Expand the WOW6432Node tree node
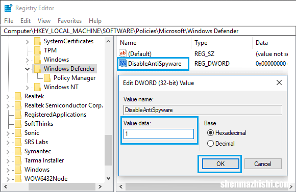Image resolution: width=296 pixels, height=192 pixels. 8,179
